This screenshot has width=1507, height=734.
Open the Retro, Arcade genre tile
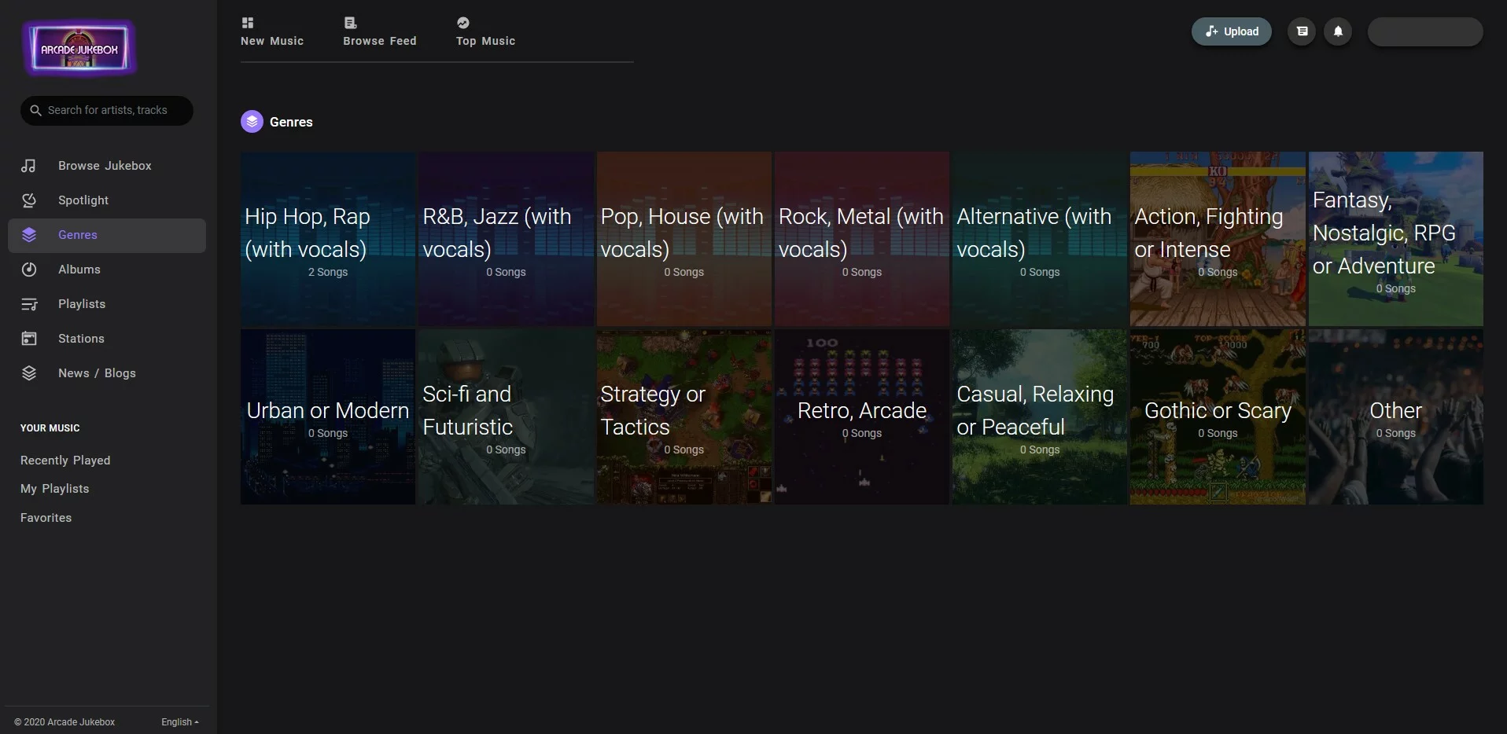[862, 417]
